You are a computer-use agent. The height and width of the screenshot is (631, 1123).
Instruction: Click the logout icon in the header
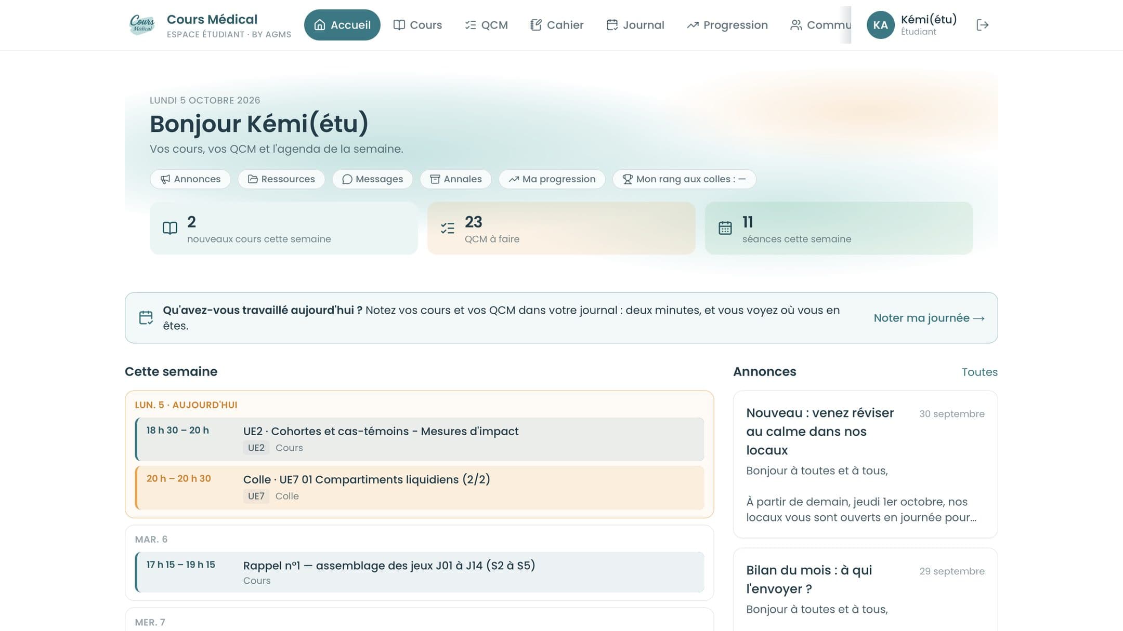982,25
